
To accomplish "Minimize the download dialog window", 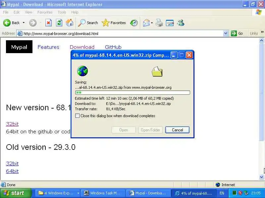I will click(174, 55).
